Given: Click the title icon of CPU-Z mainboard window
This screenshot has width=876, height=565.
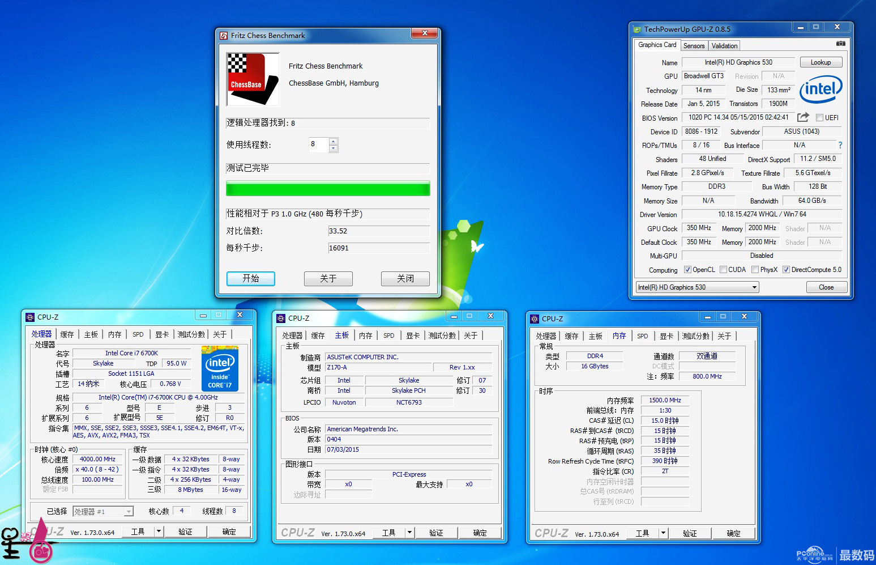Looking at the screenshot, I should pos(281,318).
